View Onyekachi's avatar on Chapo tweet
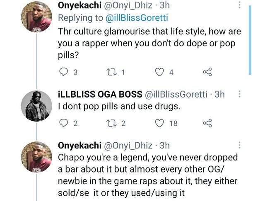 [x=36, y=156]
